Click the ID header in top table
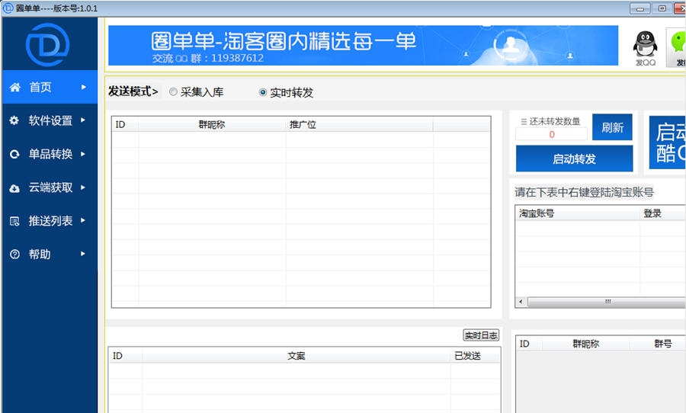Image resolution: width=686 pixels, height=413 pixels. point(126,125)
